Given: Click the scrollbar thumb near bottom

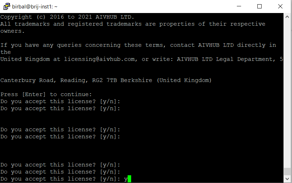Looking at the screenshot, I should [x=287, y=171].
